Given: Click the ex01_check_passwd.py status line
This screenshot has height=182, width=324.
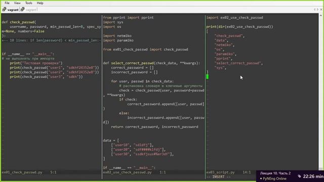Looking at the screenshot, I should pyautogui.click(x=51, y=172).
